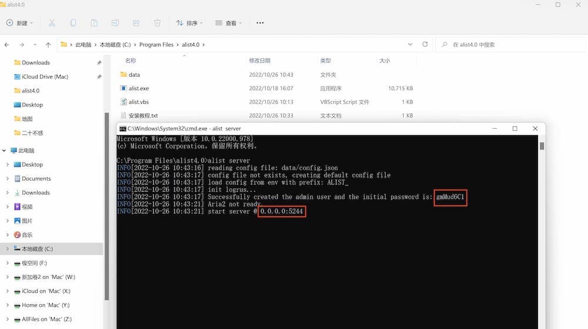
Task: Go up one folder level
Action: [48, 45]
